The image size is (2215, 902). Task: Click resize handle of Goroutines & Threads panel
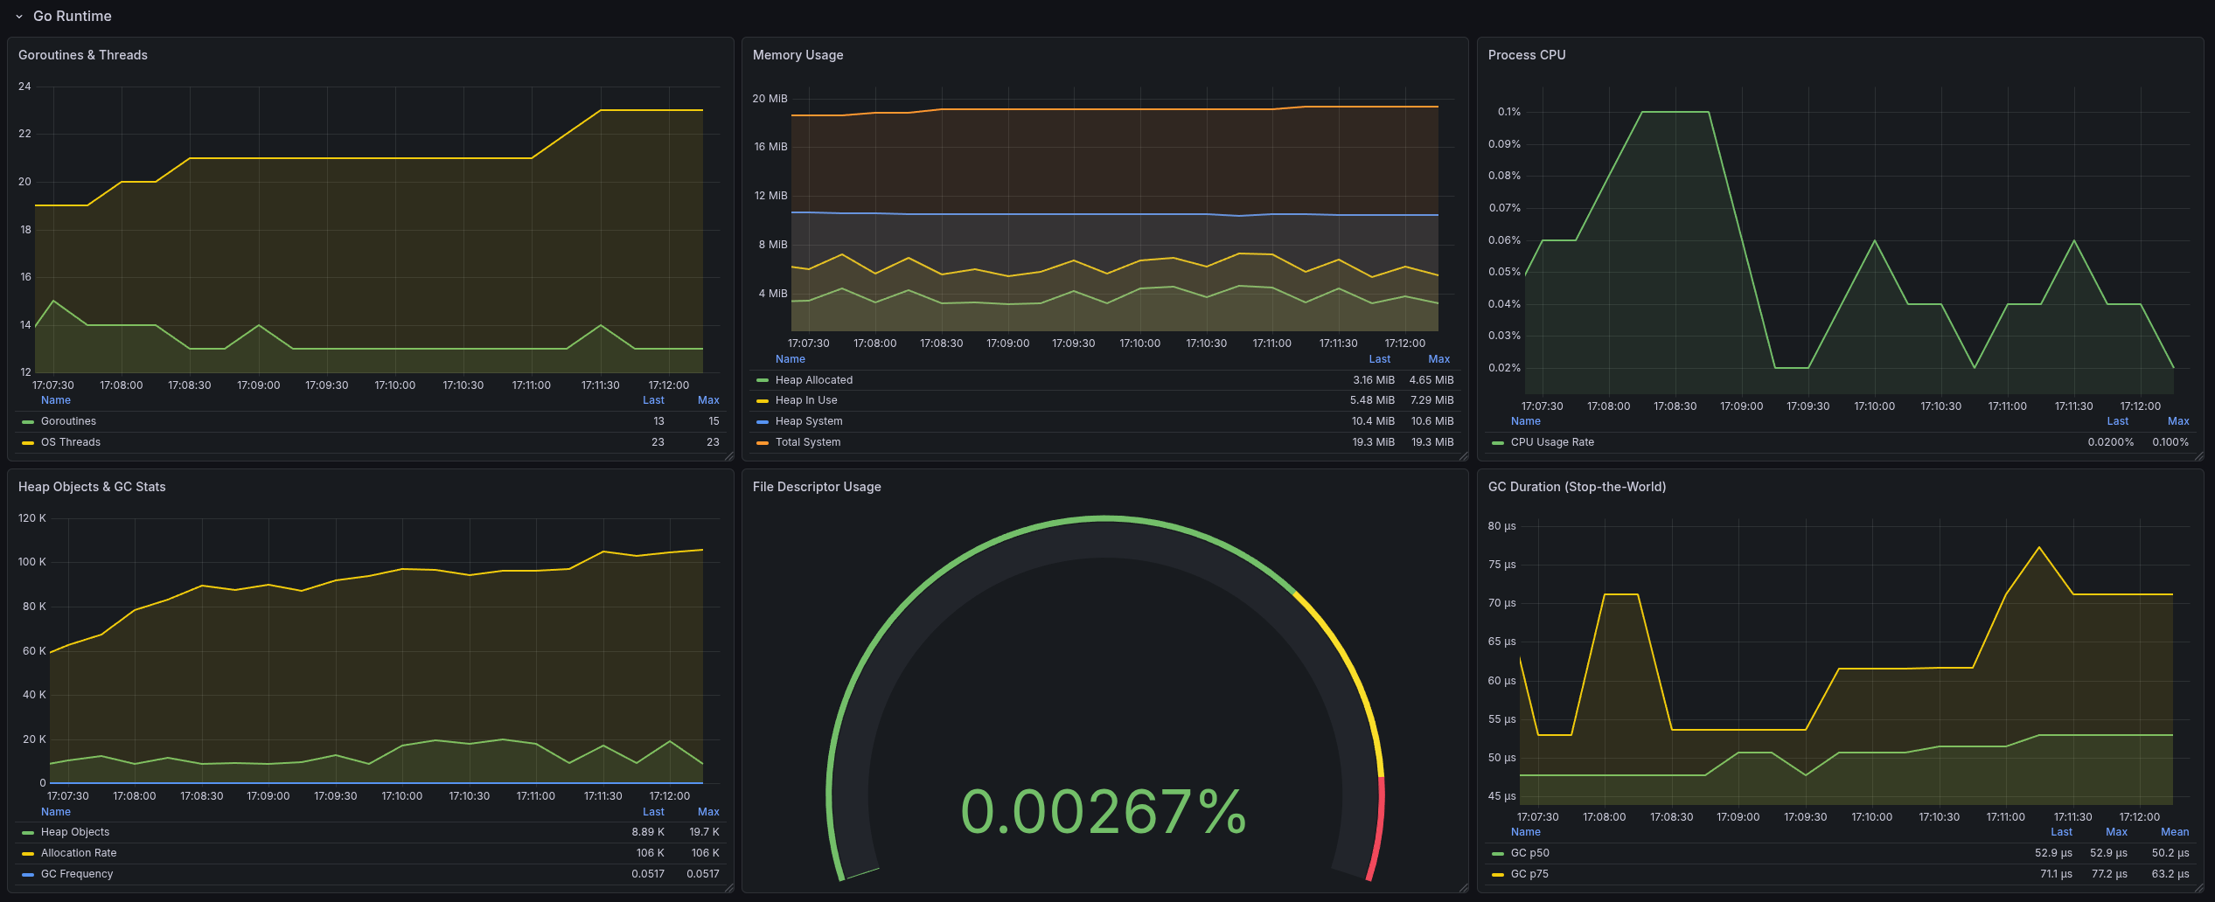[728, 456]
